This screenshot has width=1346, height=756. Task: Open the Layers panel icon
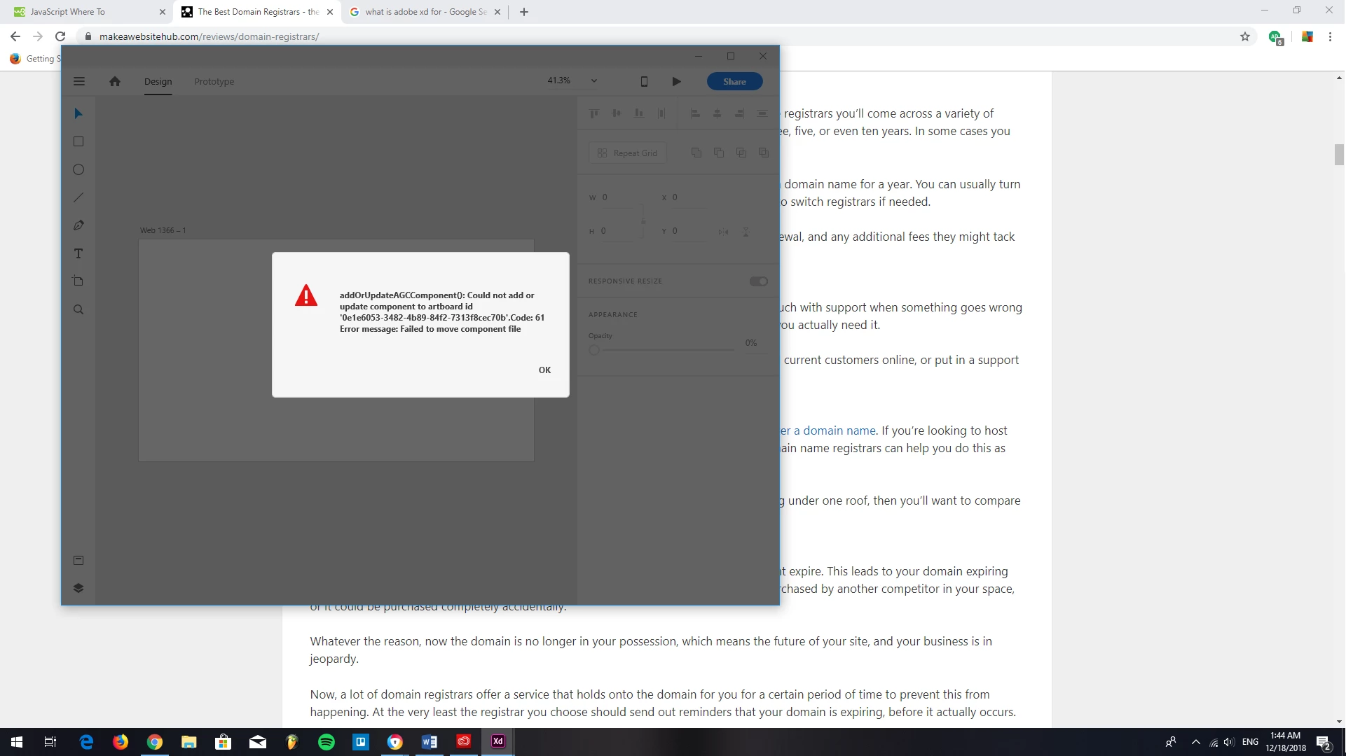tap(78, 588)
